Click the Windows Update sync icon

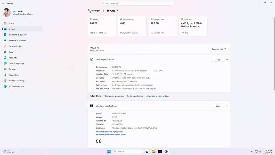(5, 86)
